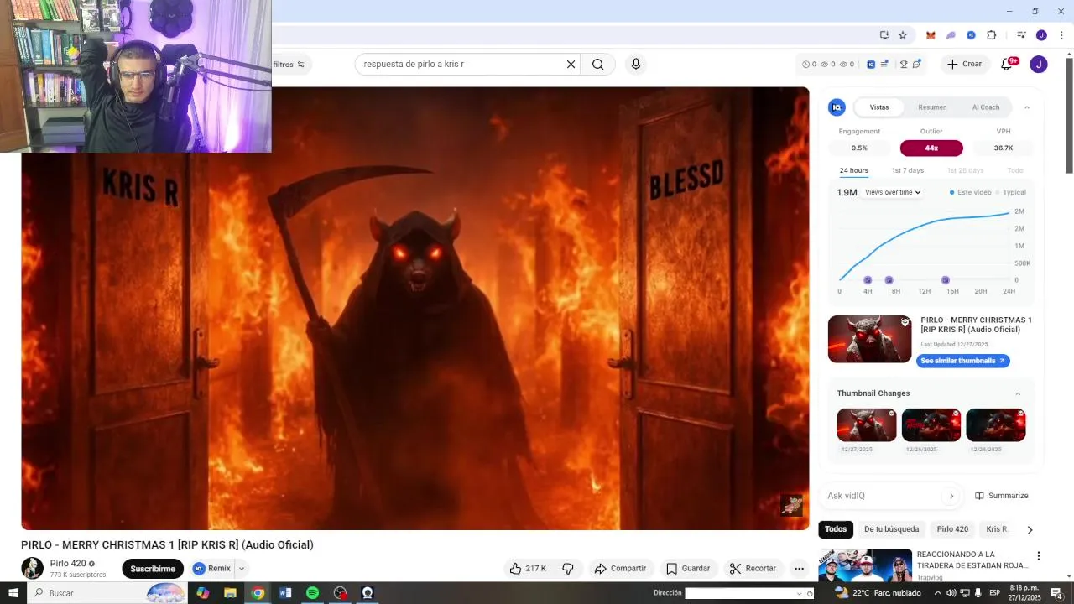Screen dimensions: 1074x604
Task: Collapse the Thumbnail Changes section
Action: [1018, 393]
